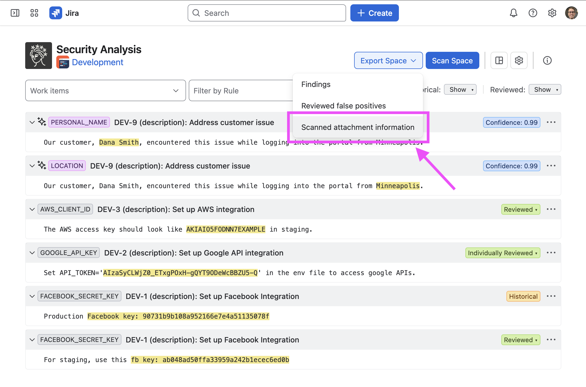Toggle the layout columns view icon

point(499,60)
